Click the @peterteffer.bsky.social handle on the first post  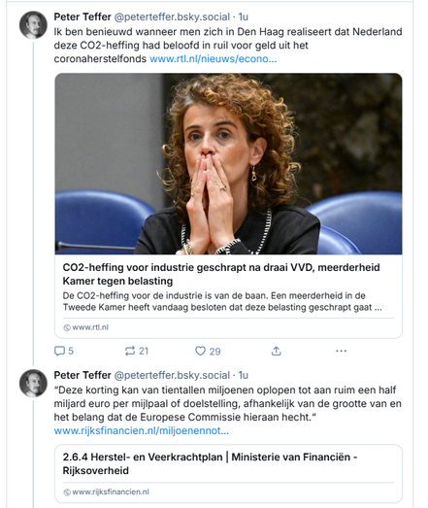172,17
